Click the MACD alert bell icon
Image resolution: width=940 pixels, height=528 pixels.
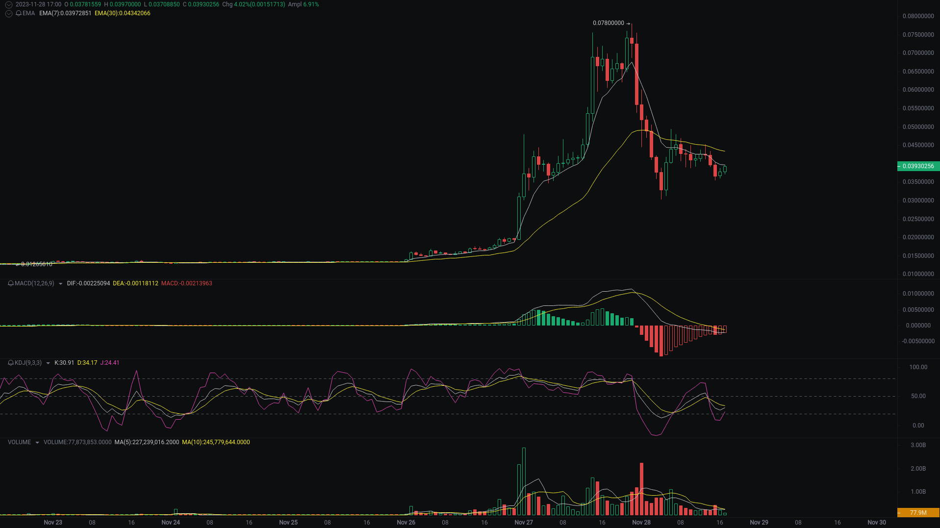pos(11,283)
